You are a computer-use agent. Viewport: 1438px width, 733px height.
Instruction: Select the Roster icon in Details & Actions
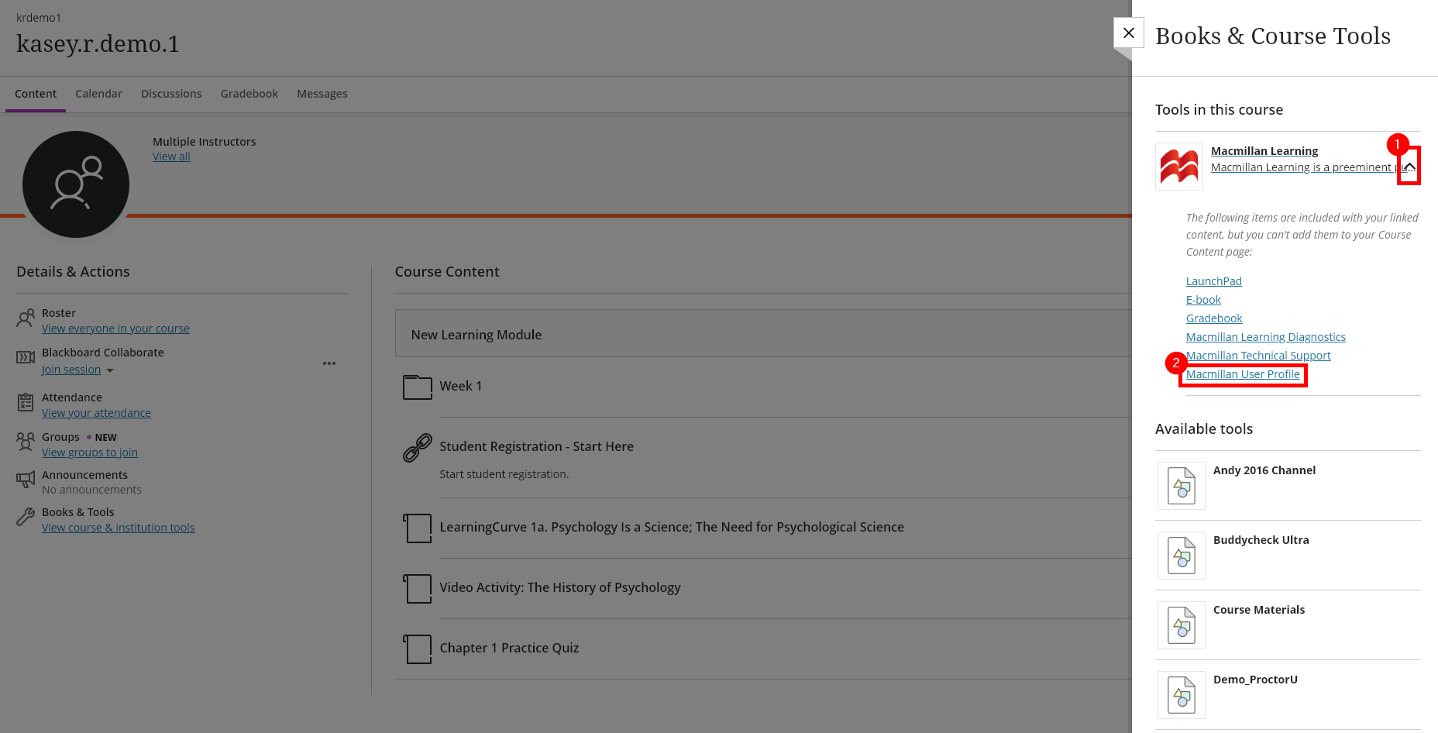[x=25, y=318]
